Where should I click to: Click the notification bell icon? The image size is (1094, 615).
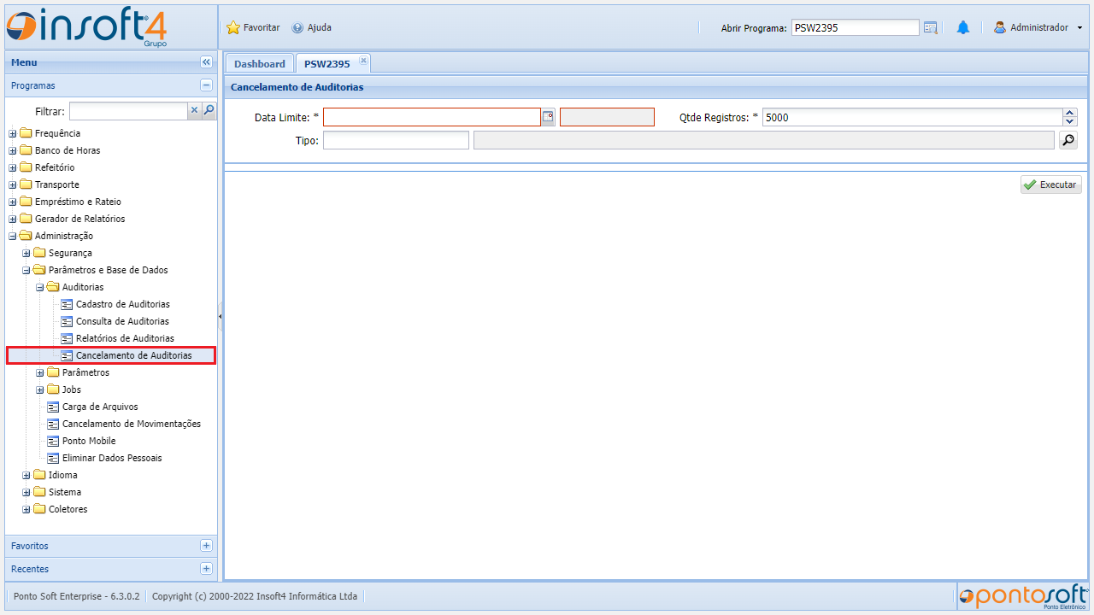963,27
